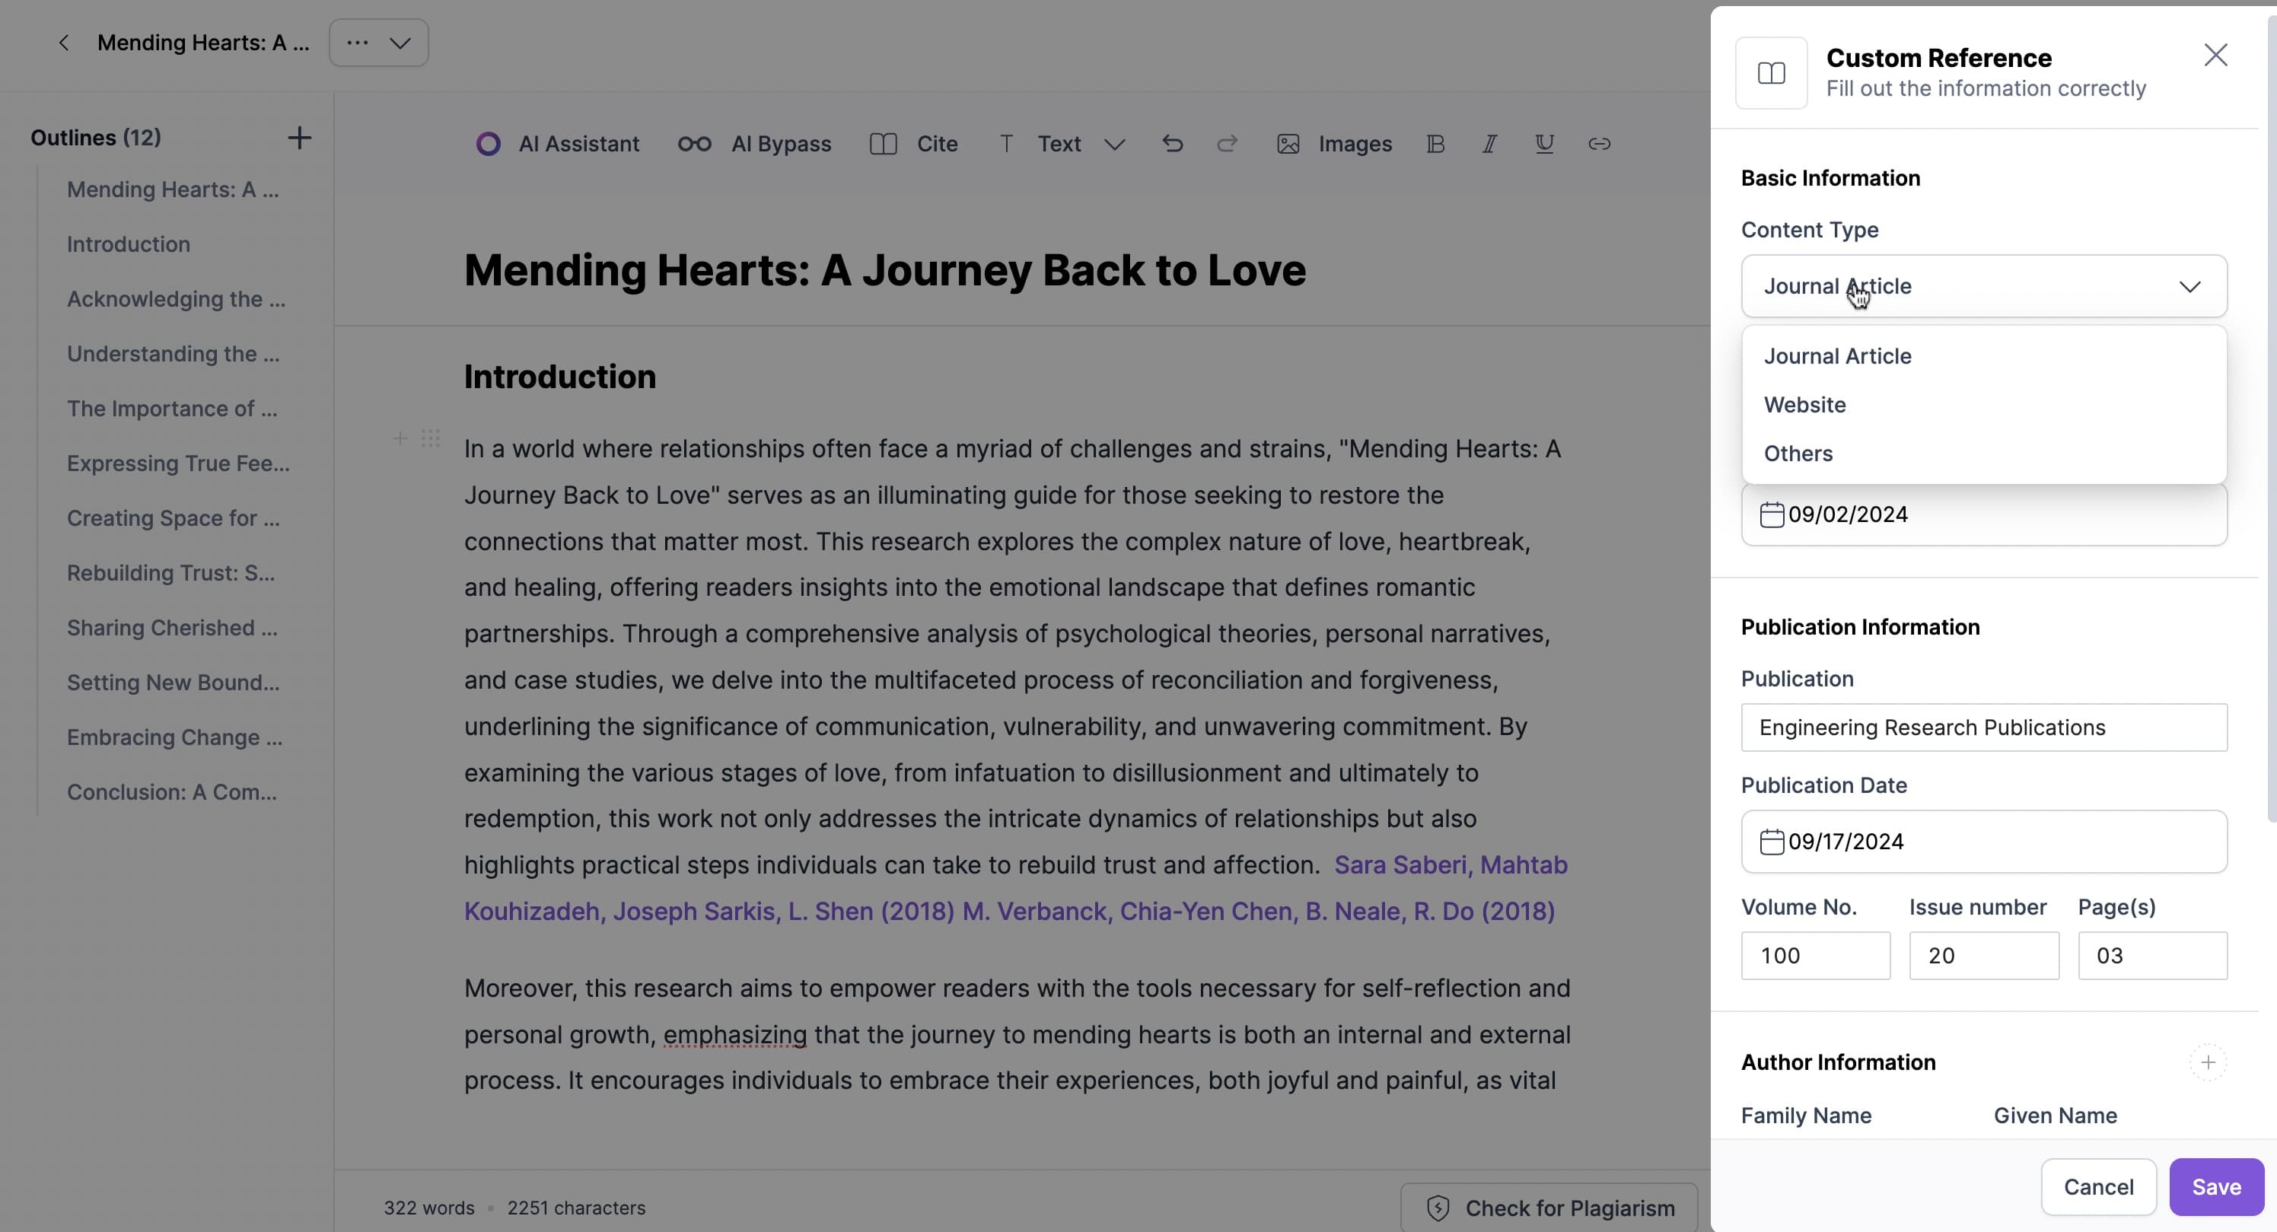Toggle underline formatting in toolbar

point(1544,143)
